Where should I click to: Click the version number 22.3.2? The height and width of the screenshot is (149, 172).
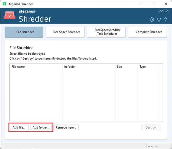pyautogui.click(x=163, y=11)
